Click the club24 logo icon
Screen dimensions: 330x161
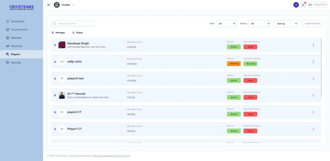(x=57, y=5)
